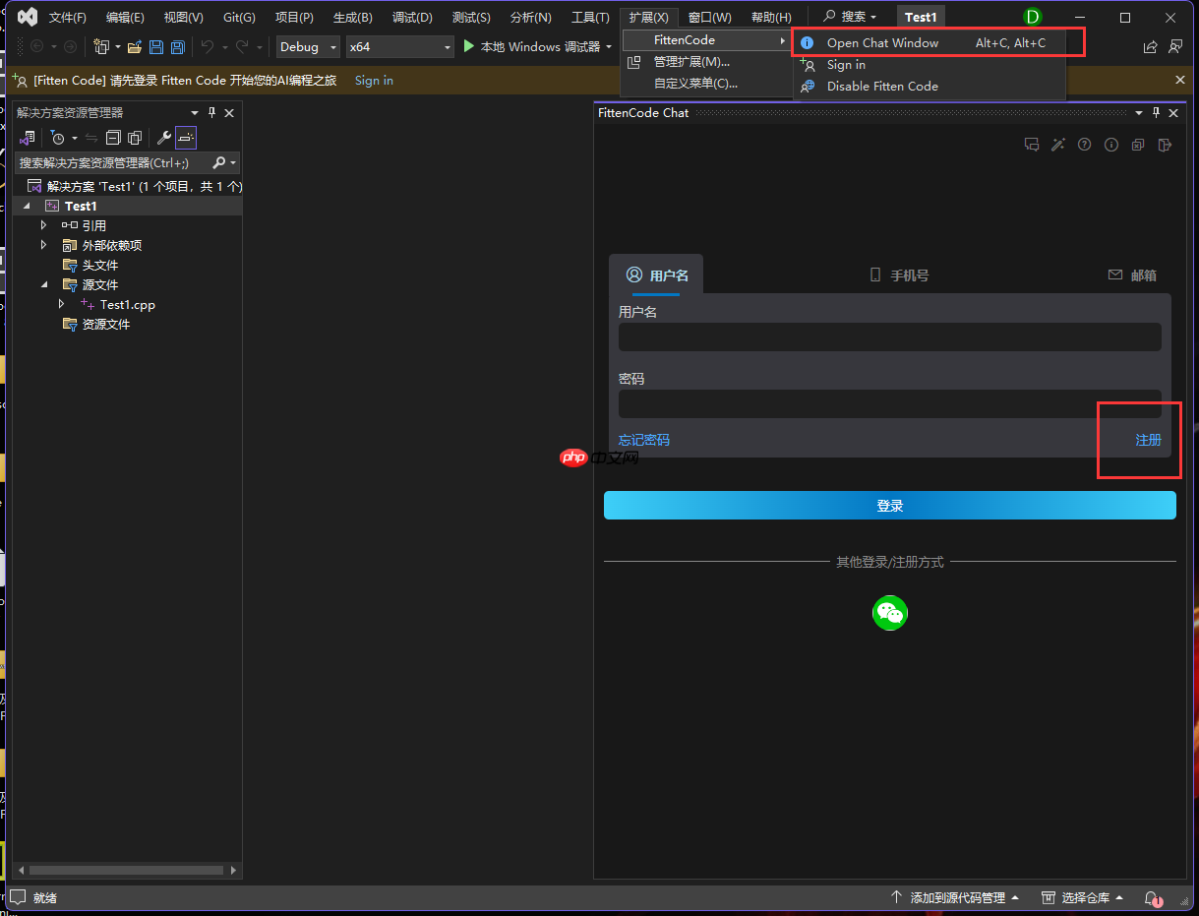1199x916 pixels.
Task: Click the WeChat login icon
Action: pos(889,613)
